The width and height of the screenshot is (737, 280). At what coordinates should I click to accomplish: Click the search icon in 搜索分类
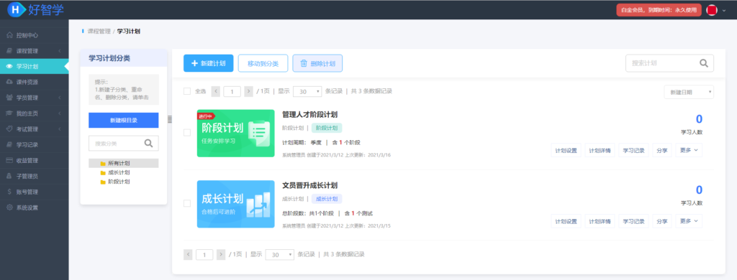tap(148, 144)
